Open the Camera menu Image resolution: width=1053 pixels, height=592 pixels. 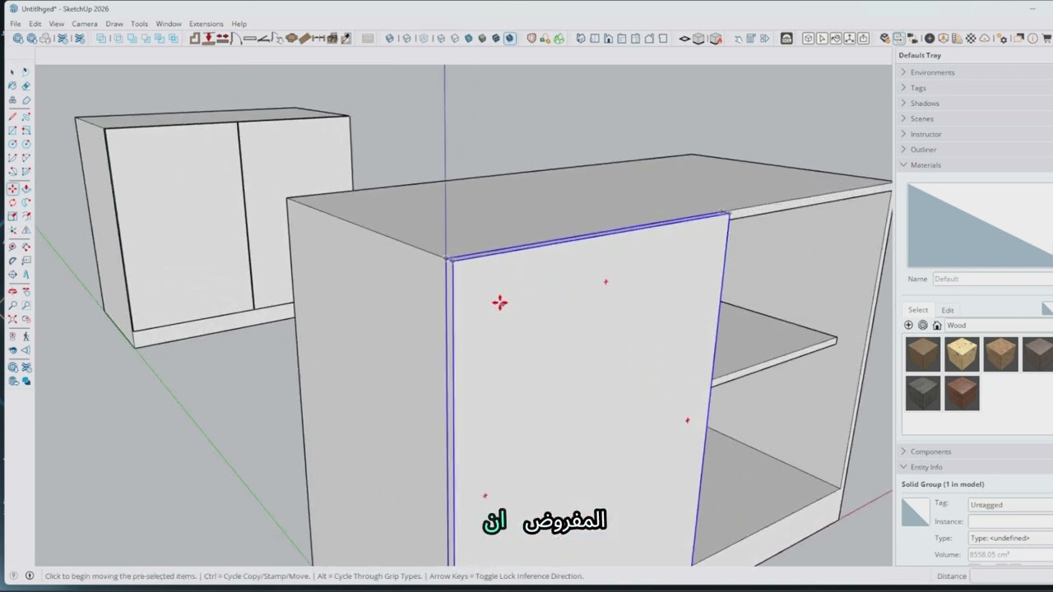(x=84, y=24)
